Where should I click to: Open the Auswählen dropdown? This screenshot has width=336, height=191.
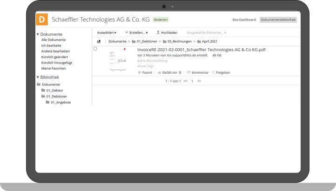tap(107, 32)
